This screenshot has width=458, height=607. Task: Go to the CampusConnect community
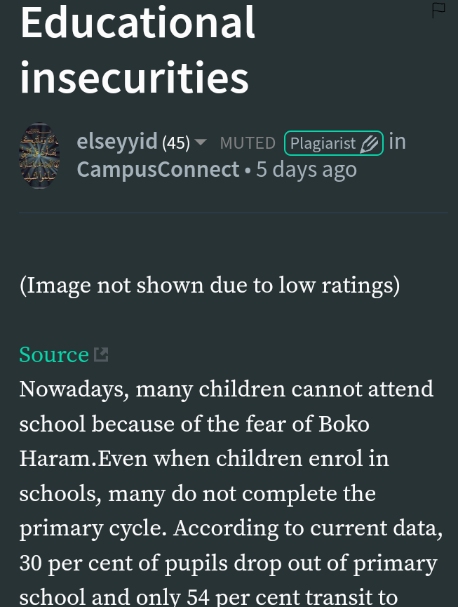tap(159, 170)
